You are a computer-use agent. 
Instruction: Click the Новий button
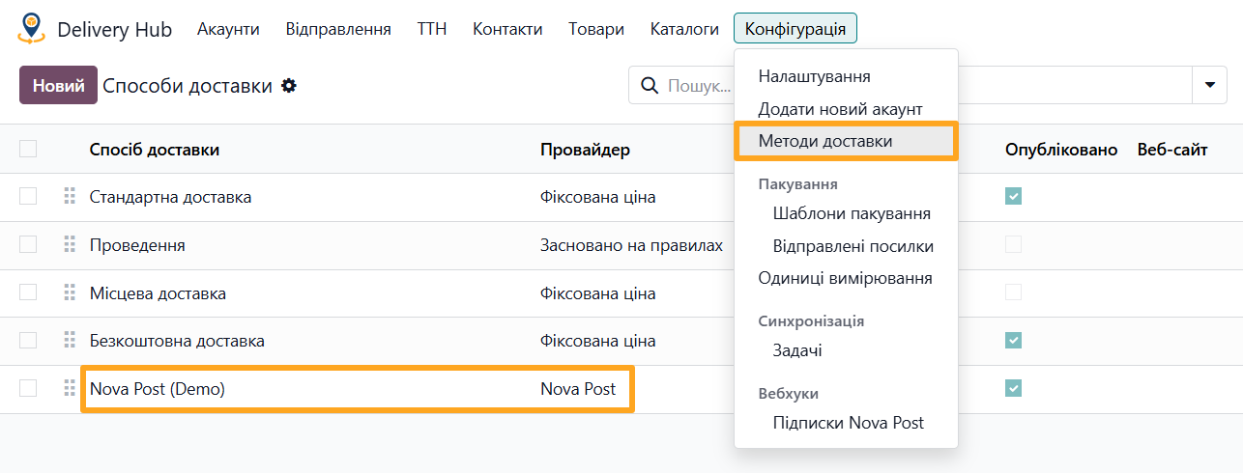[58, 85]
